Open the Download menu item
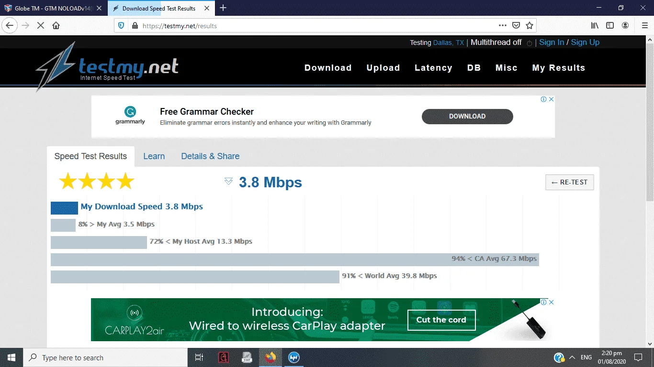The image size is (654, 367). [328, 68]
